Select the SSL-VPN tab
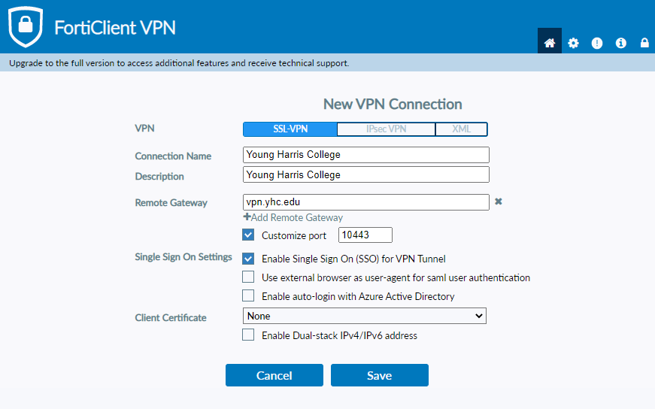655x409 pixels. [290, 129]
